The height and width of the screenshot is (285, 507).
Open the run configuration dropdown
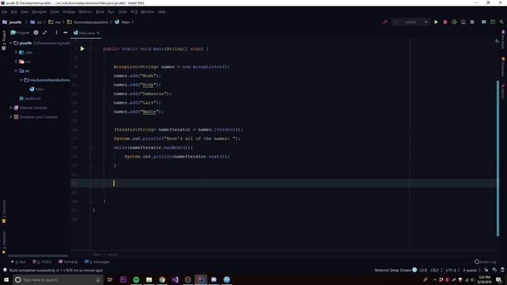pos(411,22)
